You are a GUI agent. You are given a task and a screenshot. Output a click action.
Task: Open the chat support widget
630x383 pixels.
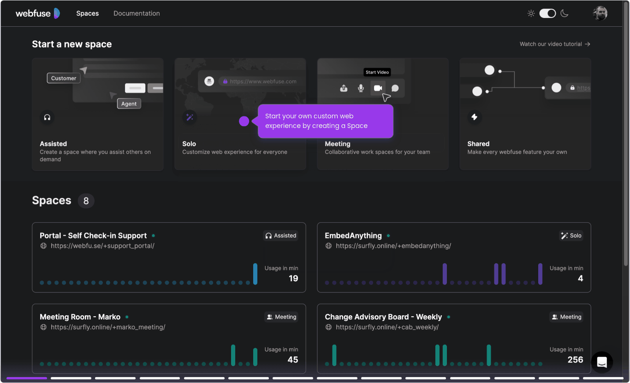point(602,362)
